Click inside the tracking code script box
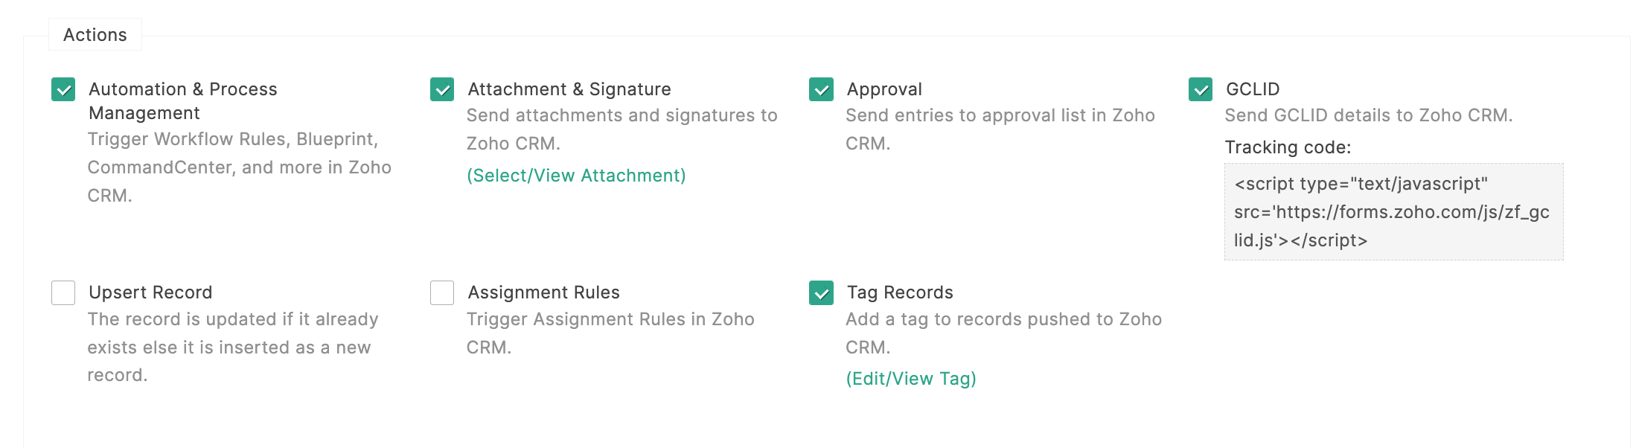The height and width of the screenshot is (448, 1633). [1393, 212]
